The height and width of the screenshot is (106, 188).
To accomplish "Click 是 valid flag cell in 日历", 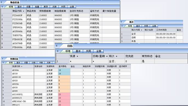I will click(x=148, y=61).
